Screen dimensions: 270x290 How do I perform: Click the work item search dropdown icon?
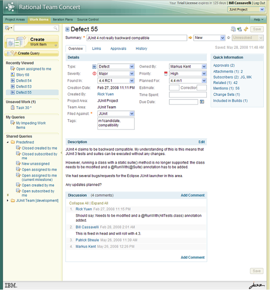tap(8, 28)
